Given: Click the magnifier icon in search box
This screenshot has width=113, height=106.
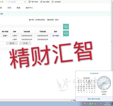Looking at the screenshot, I should [25, 2].
